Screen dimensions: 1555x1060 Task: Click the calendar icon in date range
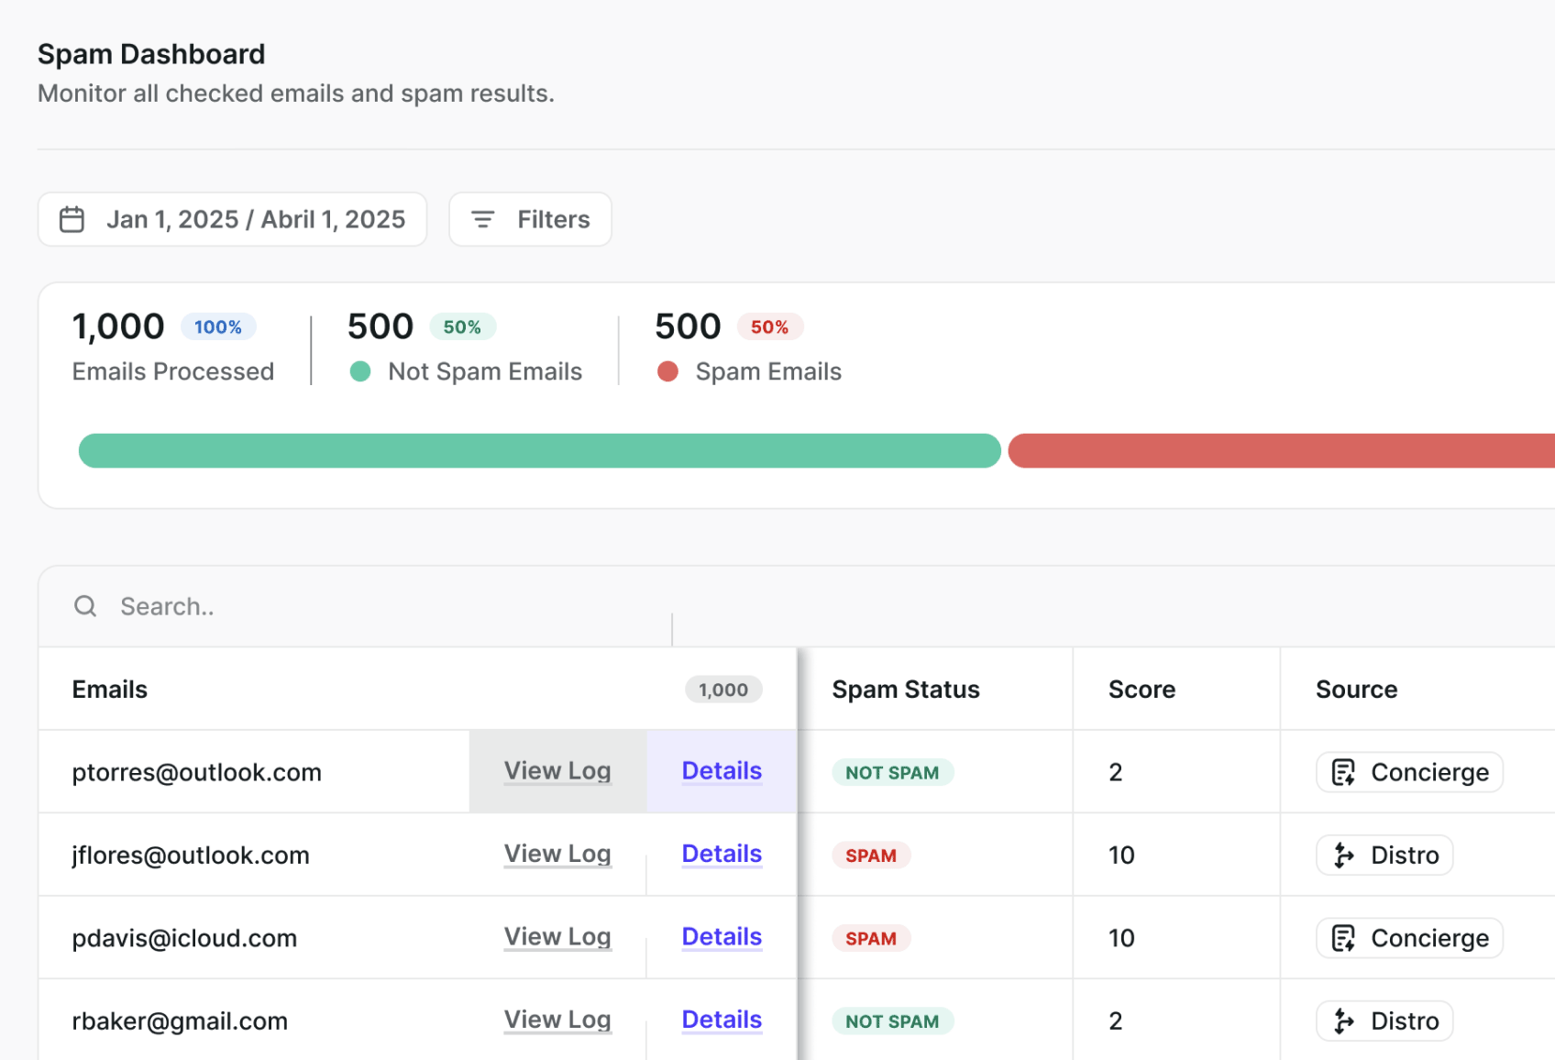coord(72,220)
